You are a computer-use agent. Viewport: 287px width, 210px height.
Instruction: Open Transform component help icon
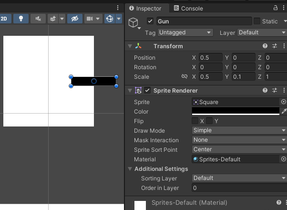point(265,46)
